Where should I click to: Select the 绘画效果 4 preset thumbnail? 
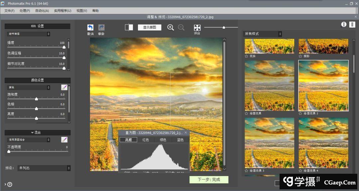[323, 143]
